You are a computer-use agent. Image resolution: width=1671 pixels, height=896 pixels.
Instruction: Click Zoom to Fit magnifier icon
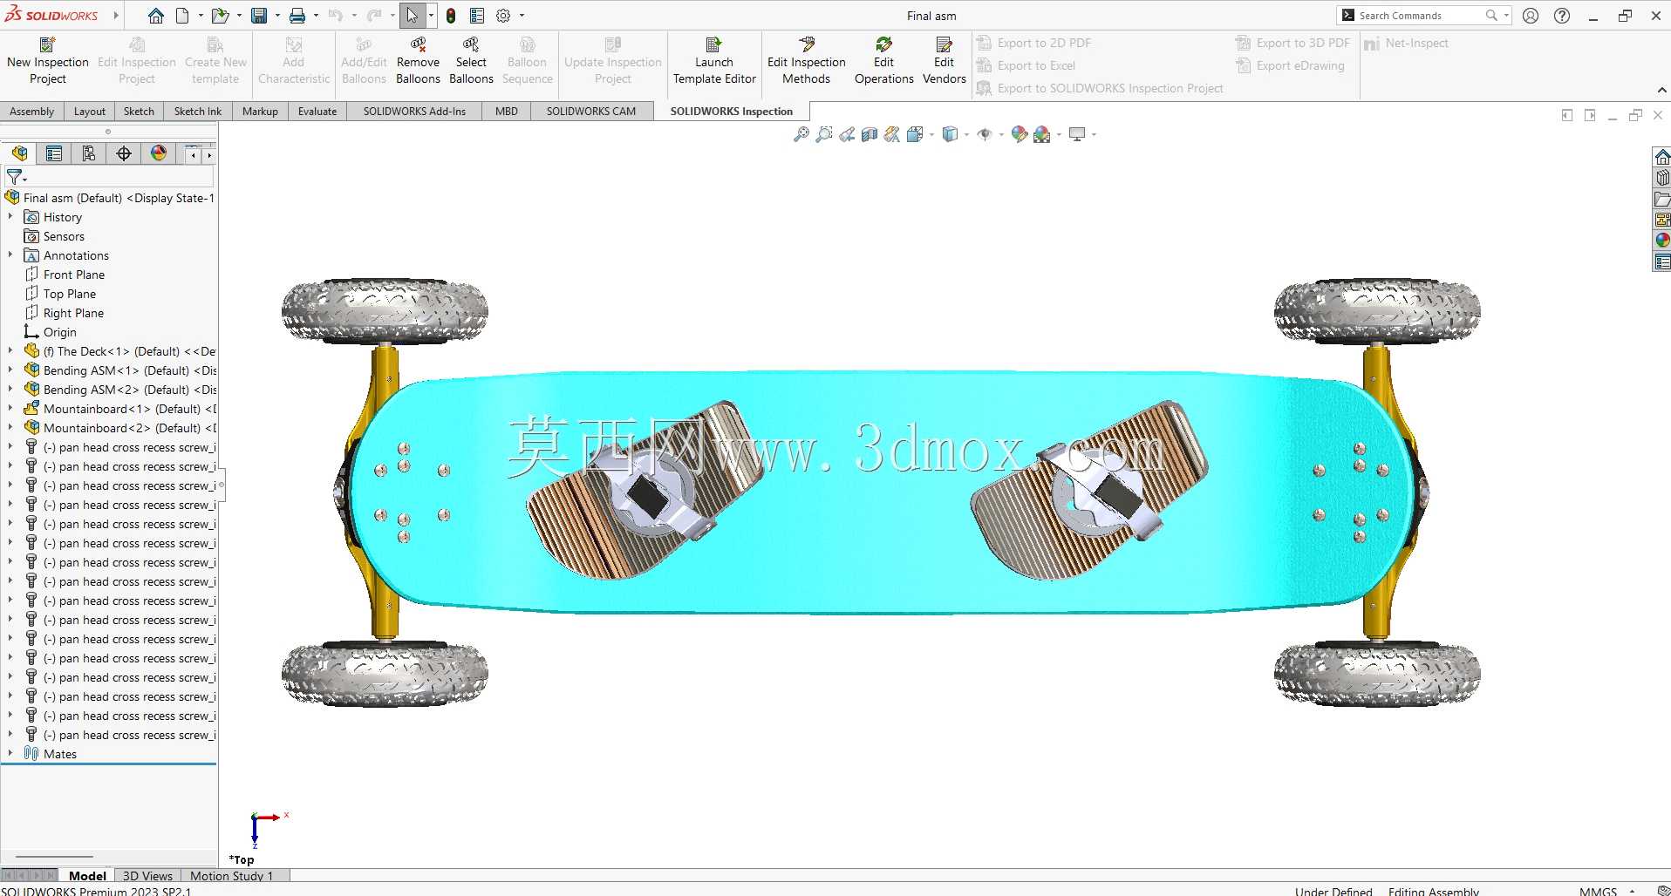pyautogui.click(x=801, y=134)
